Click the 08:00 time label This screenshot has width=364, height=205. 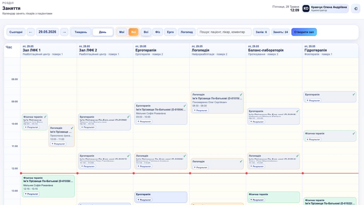pos(15,79)
